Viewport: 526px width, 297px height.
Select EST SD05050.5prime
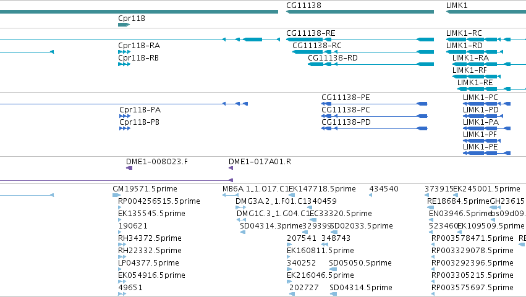(360, 263)
